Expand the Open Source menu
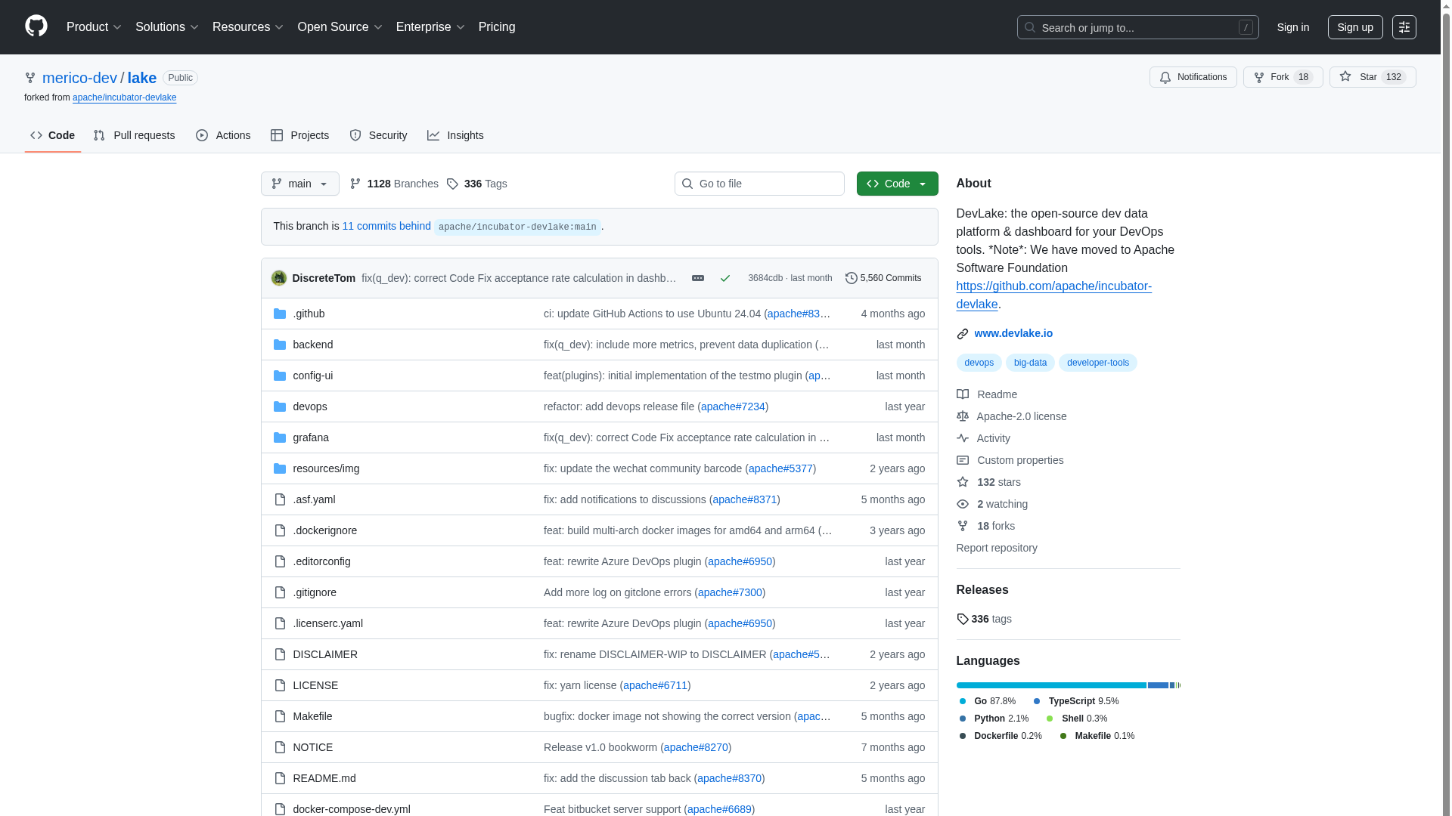 (x=340, y=27)
